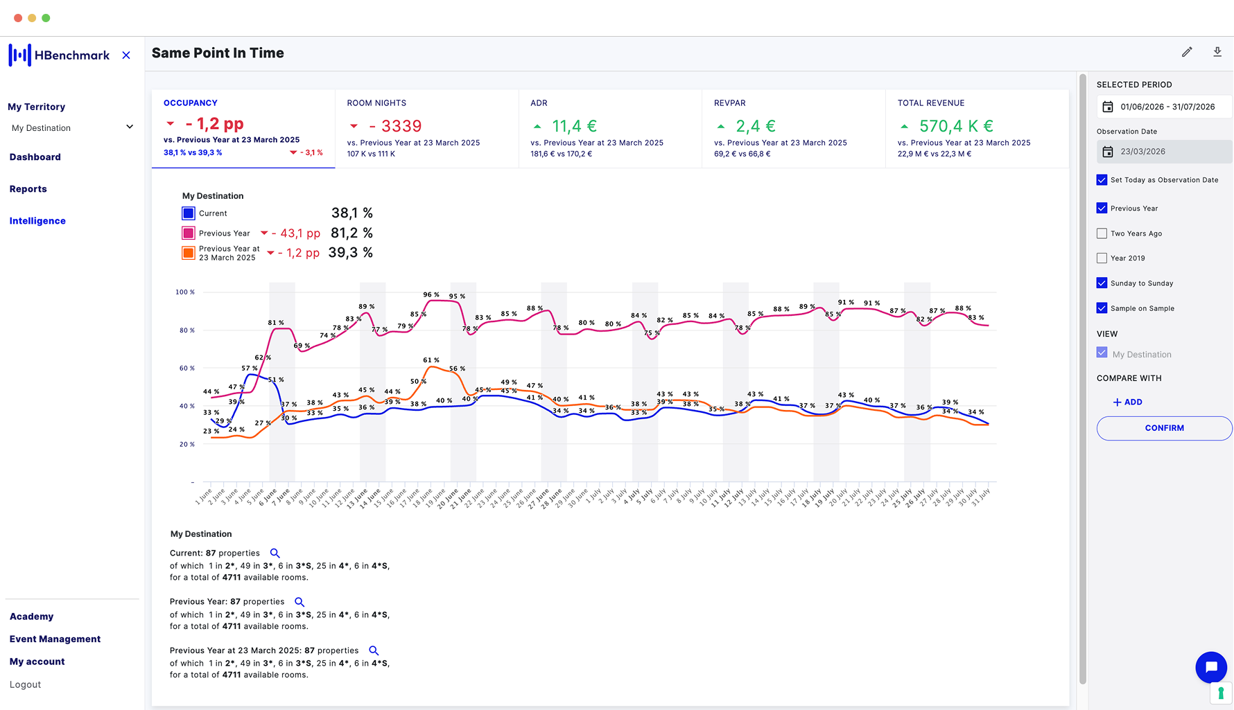Viewport: 1234px width, 710px height.
Task: Click magnifier next to Current properties
Action: pyautogui.click(x=275, y=553)
